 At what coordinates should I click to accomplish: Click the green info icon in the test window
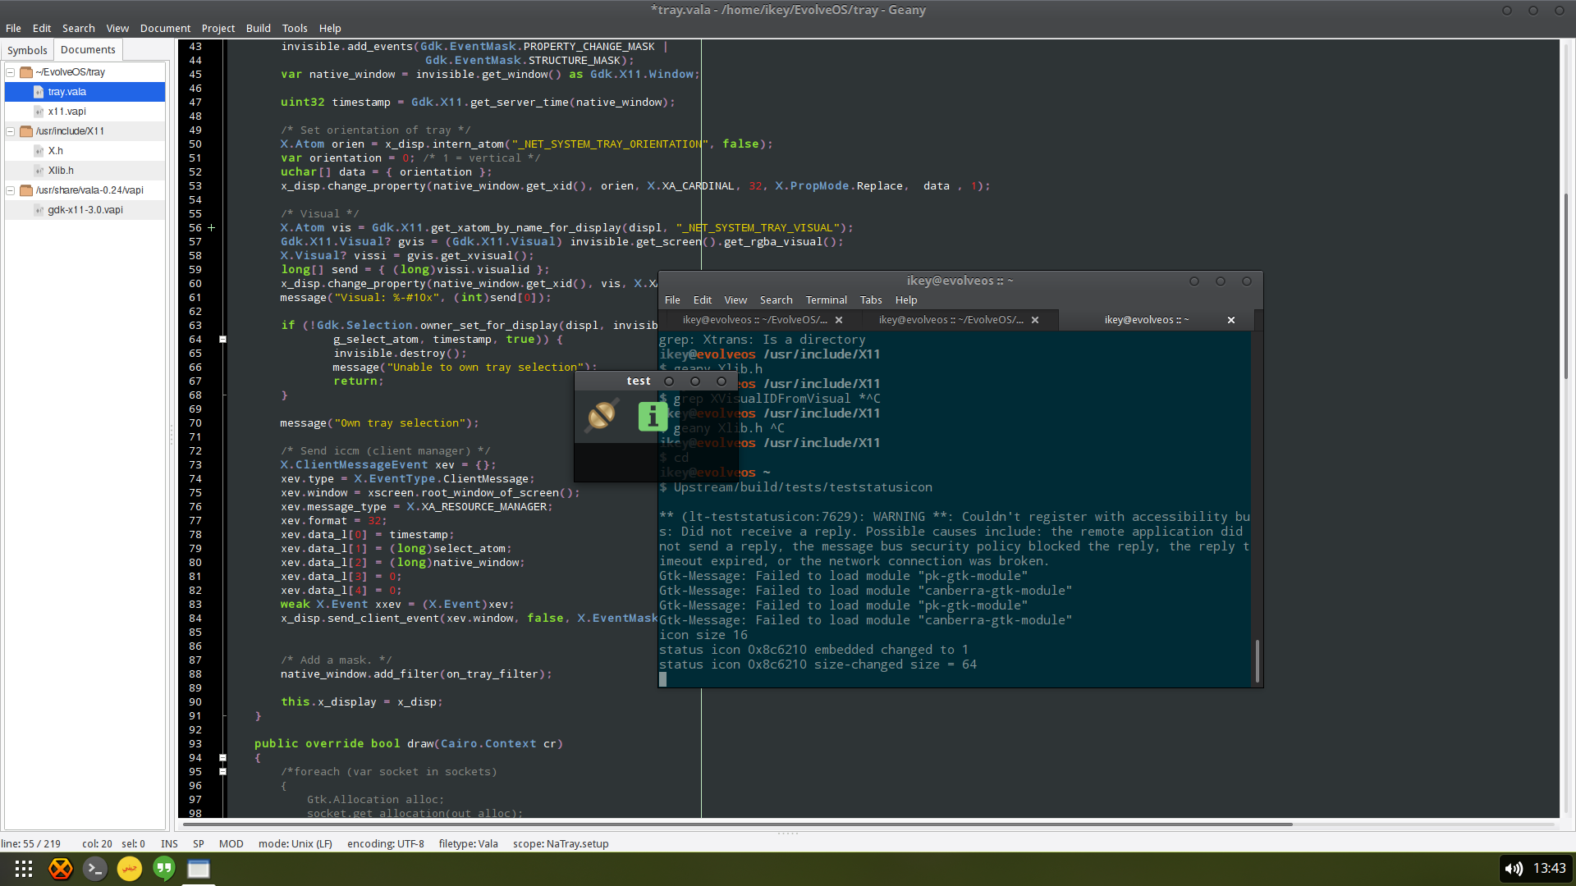click(653, 417)
